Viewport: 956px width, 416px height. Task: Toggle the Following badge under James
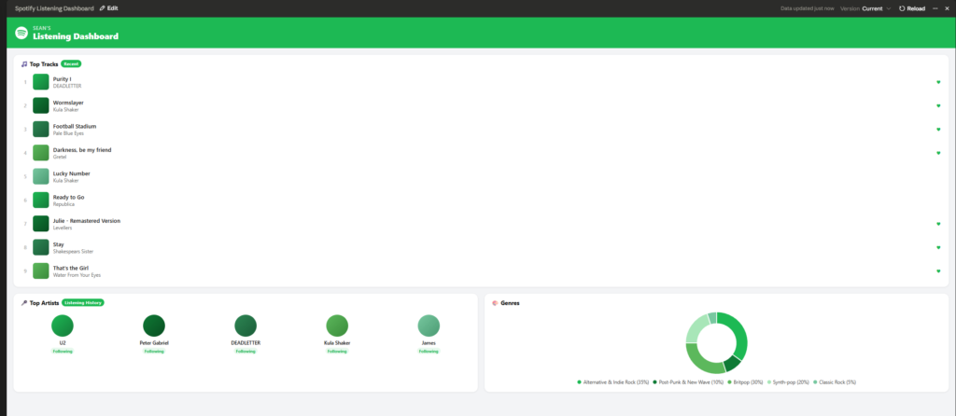429,352
